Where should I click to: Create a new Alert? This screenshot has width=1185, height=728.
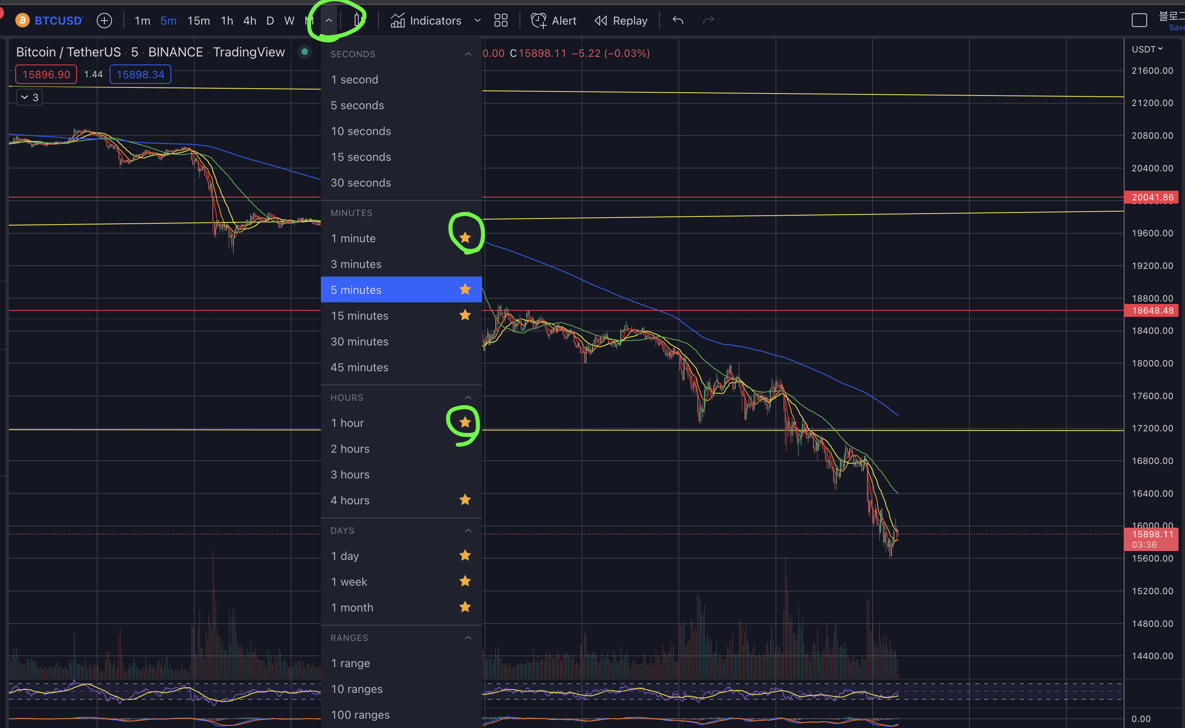(x=553, y=21)
